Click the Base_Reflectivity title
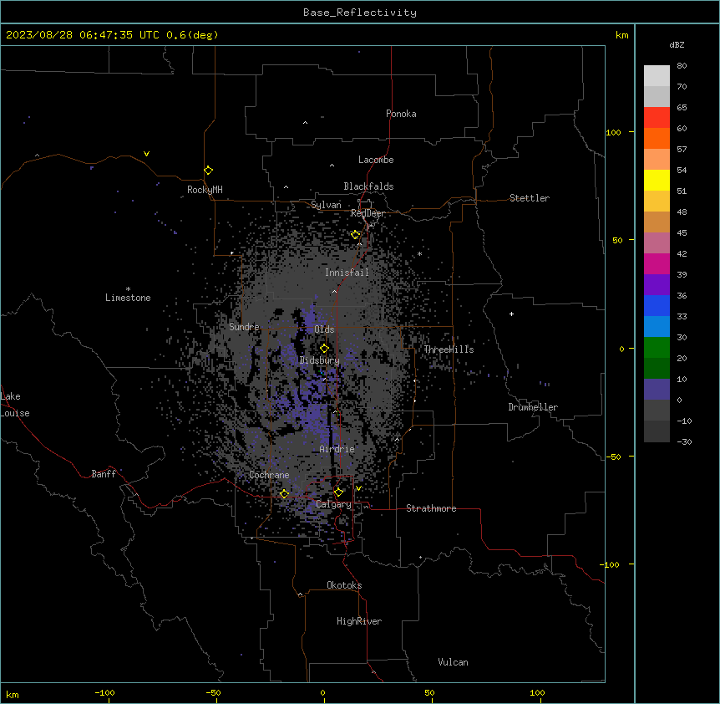 tap(360, 13)
